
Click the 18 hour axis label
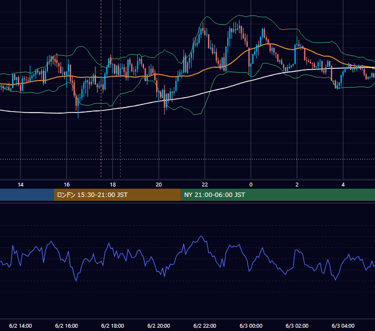[113, 185]
